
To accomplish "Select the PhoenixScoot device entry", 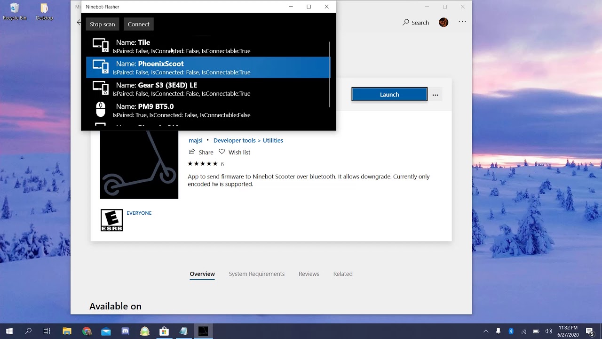I will coord(208,67).
